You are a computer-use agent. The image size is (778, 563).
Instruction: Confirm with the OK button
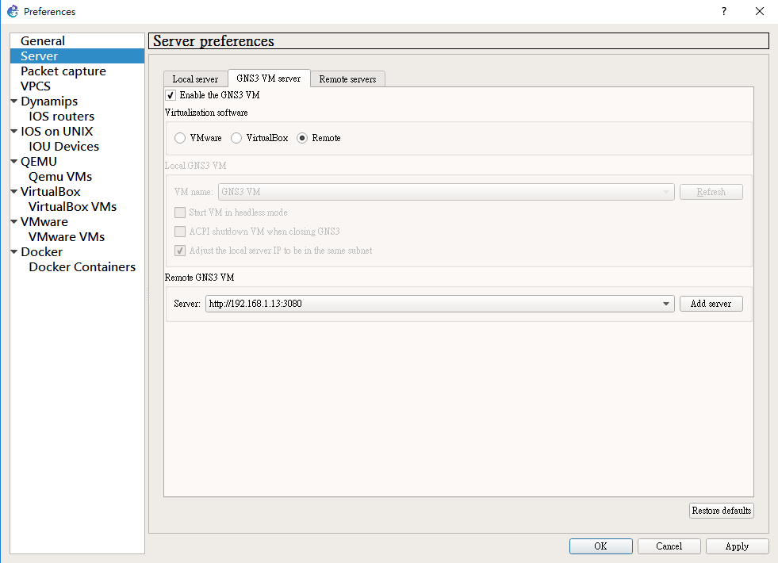tap(601, 546)
